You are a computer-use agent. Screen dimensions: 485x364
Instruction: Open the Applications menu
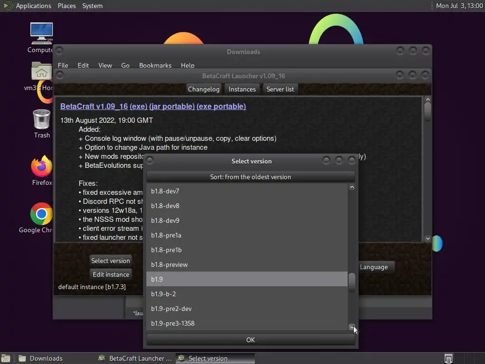tap(34, 6)
